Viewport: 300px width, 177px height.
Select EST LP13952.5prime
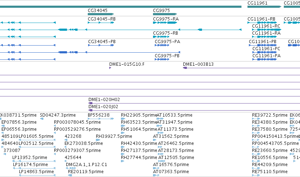(x=30, y=158)
